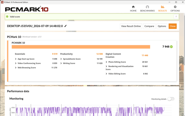Click the question mark help button

point(176,17)
